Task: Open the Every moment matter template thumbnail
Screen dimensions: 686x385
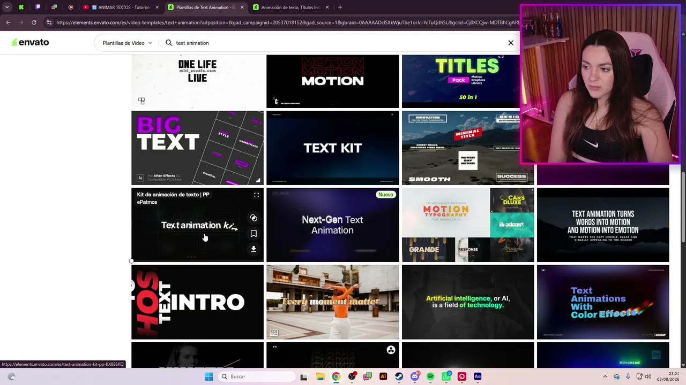Action: point(333,302)
